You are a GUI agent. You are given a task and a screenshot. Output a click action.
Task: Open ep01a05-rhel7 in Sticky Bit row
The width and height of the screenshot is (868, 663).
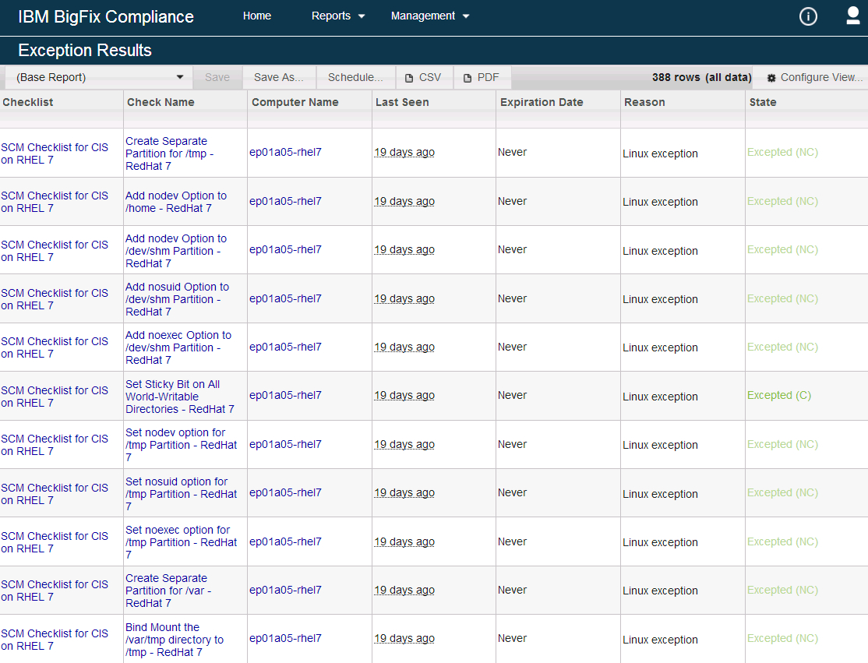tap(285, 395)
